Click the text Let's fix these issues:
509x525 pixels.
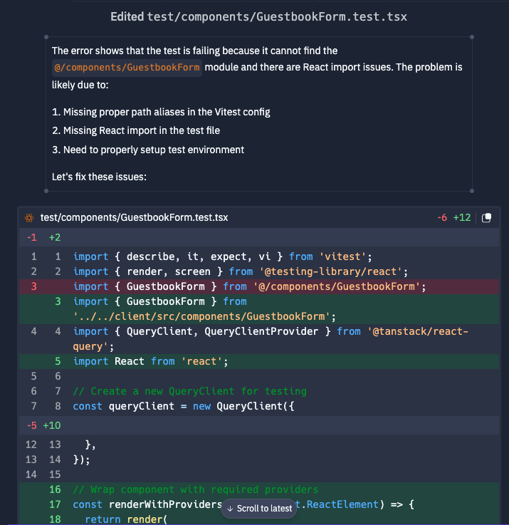99,177
